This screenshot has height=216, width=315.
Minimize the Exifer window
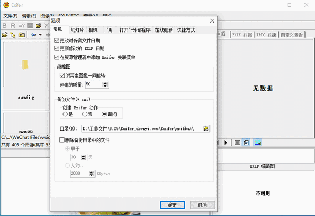pos(272,5)
